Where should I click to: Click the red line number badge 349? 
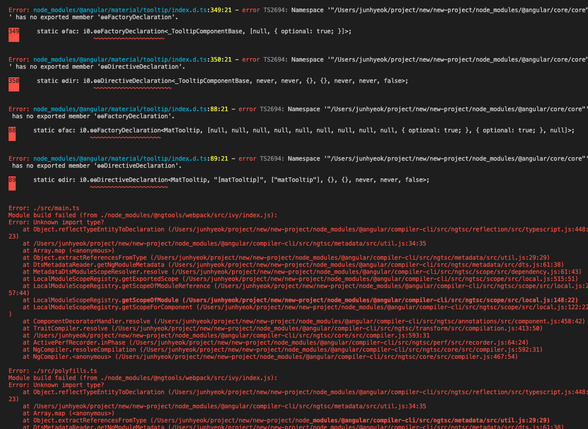click(x=14, y=35)
